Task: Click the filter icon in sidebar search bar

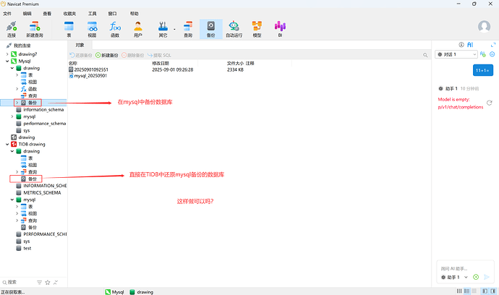Action: pos(40,282)
